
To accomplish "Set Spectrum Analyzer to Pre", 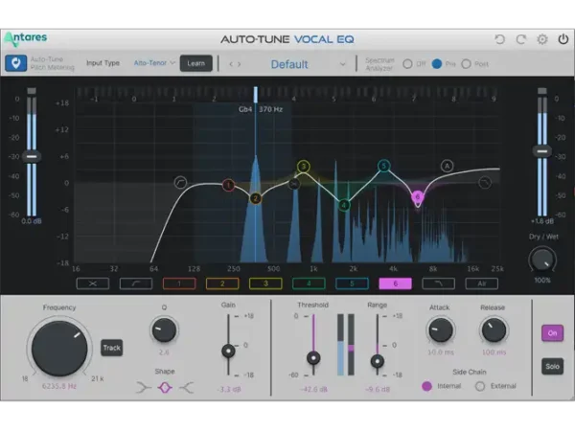I will 436,64.
